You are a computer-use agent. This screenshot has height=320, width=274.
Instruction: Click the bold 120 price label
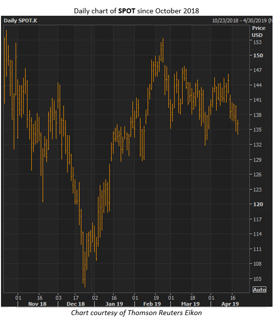point(258,204)
